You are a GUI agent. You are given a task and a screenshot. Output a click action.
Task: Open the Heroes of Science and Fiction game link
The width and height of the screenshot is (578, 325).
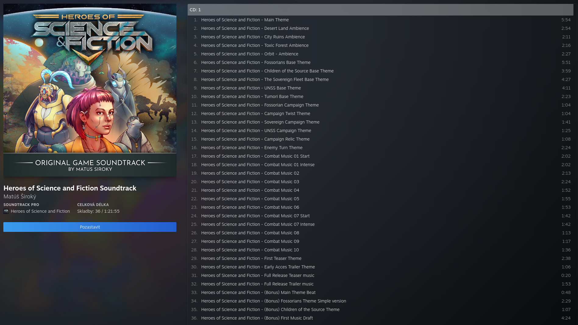[x=40, y=211]
